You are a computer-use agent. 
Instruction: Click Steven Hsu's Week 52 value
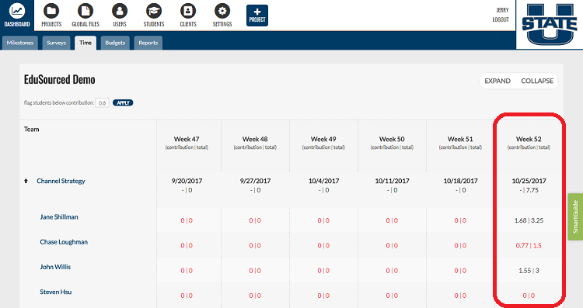point(529,296)
